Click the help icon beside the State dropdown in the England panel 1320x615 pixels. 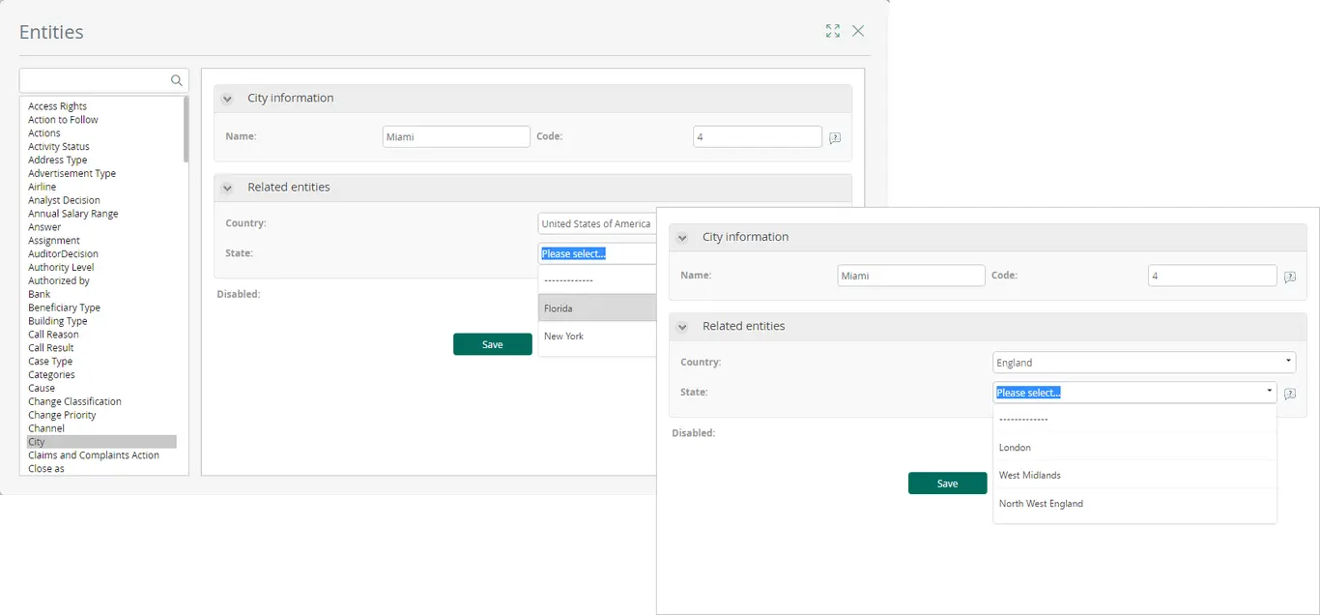pos(1290,394)
